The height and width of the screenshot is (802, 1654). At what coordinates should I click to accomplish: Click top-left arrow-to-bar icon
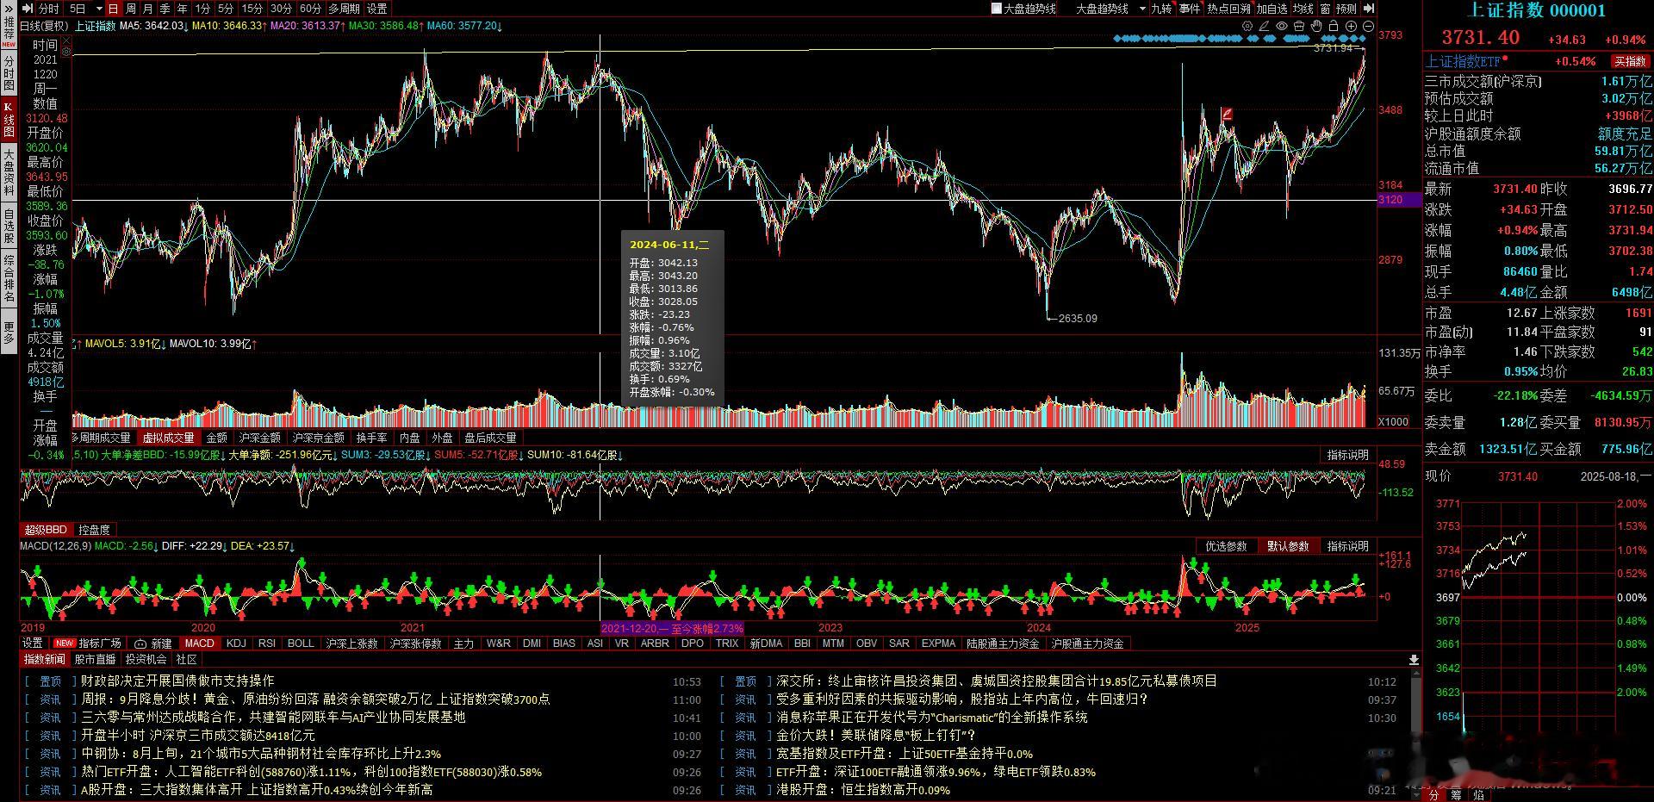(28, 9)
